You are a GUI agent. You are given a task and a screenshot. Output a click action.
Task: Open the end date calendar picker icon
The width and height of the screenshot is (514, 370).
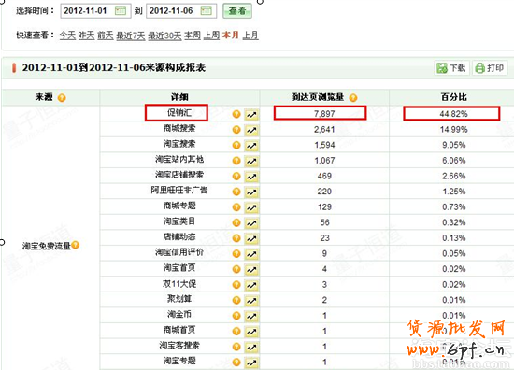pos(207,10)
